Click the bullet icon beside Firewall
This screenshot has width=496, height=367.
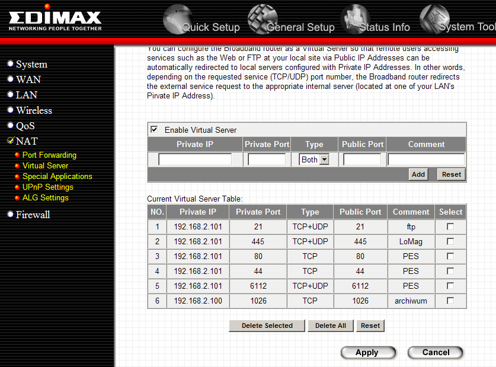coord(11,214)
